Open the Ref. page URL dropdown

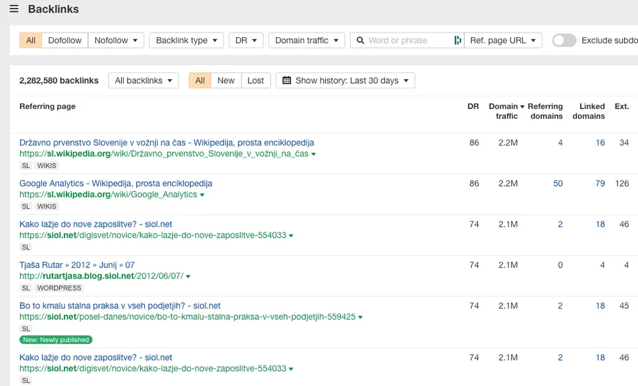(503, 41)
